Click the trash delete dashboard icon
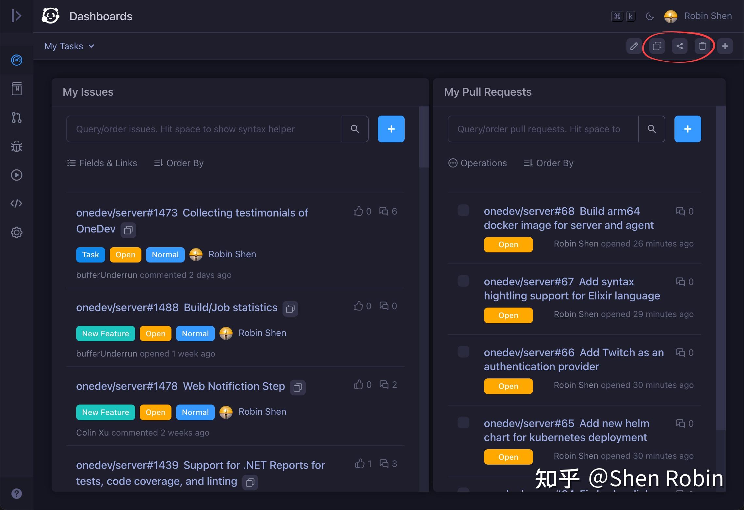Viewport: 744px width, 510px height. (x=702, y=46)
